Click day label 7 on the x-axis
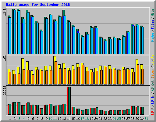156x122 pixels. 37,119
